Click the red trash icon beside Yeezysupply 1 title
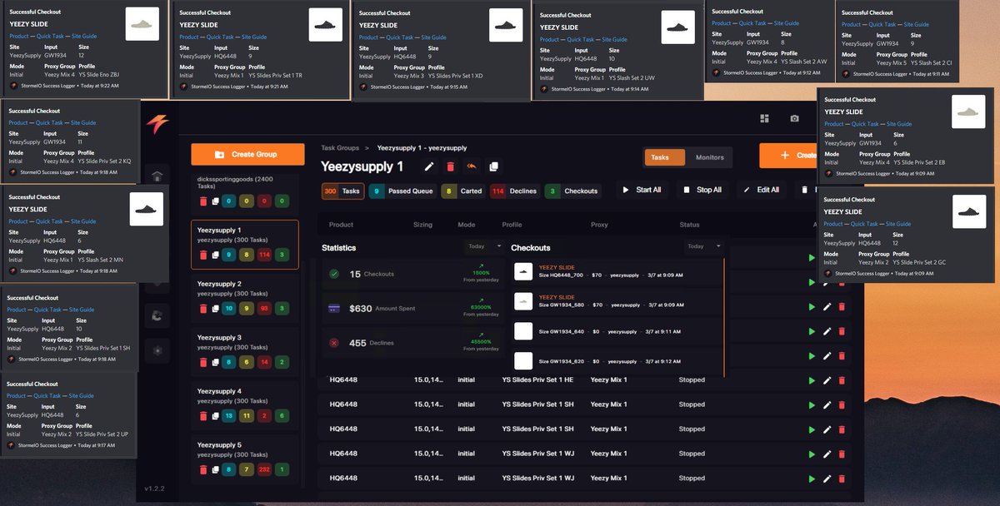The height and width of the screenshot is (506, 1000). pos(451,166)
